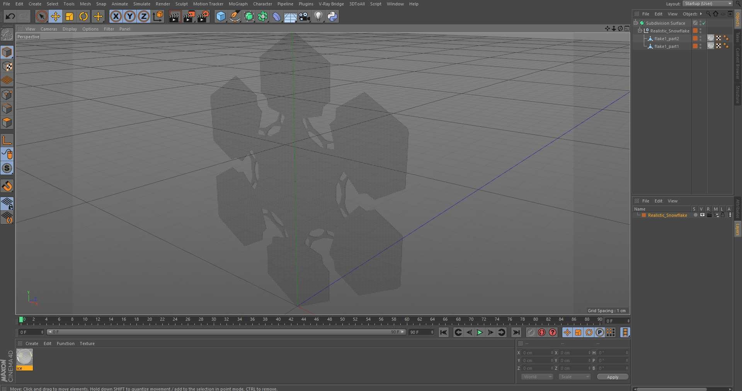Image resolution: width=742 pixels, height=391 pixels.
Task: Collapse the Subdivision Surface tree item
Action: click(x=636, y=23)
